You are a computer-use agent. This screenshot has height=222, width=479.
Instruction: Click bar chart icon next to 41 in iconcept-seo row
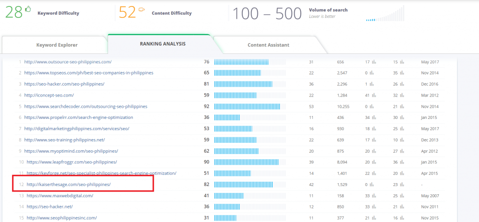coord(374,95)
